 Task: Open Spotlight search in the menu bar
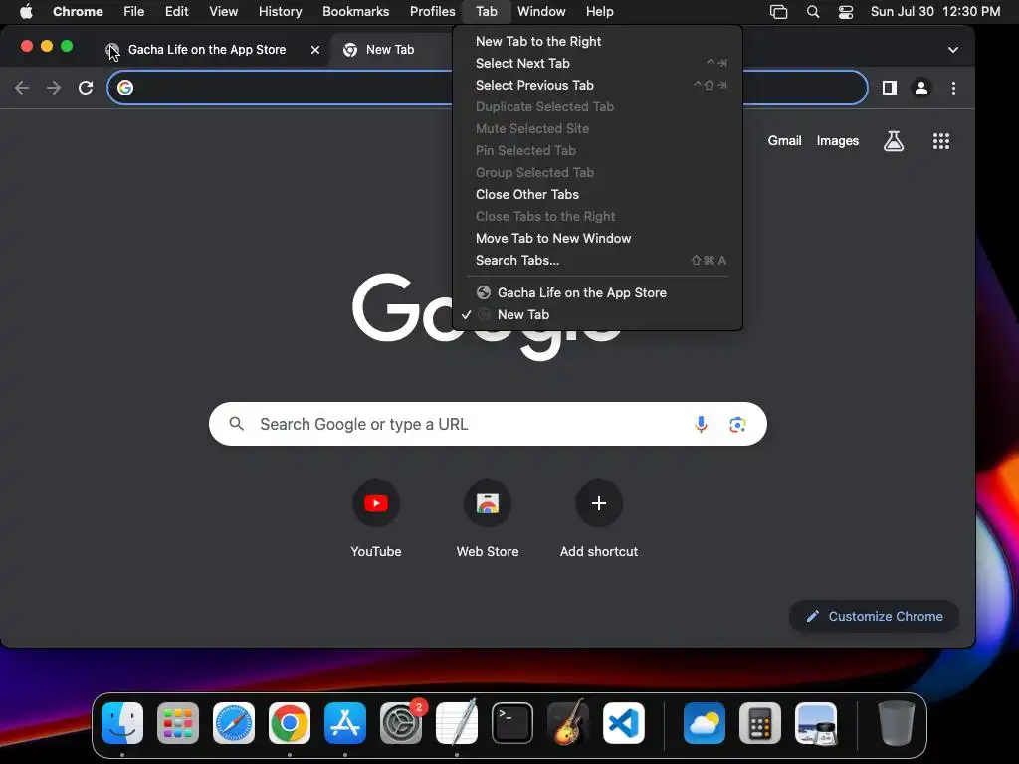(812, 12)
